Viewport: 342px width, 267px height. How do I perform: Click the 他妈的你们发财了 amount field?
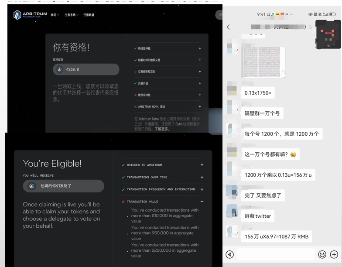click(x=64, y=186)
